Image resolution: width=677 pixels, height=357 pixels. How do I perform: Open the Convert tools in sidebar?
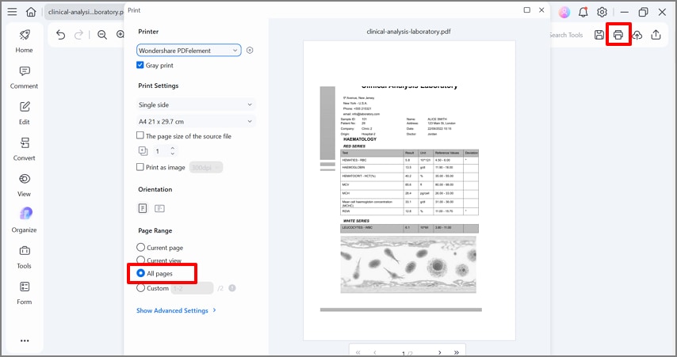[x=24, y=149]
